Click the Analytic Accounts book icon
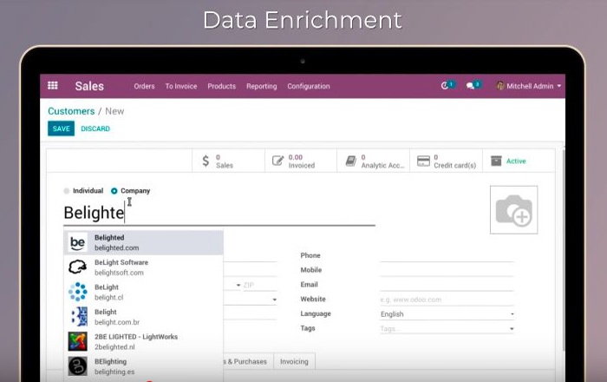The width and height of the screenshot is (607, 382). (x=350, y=161)
